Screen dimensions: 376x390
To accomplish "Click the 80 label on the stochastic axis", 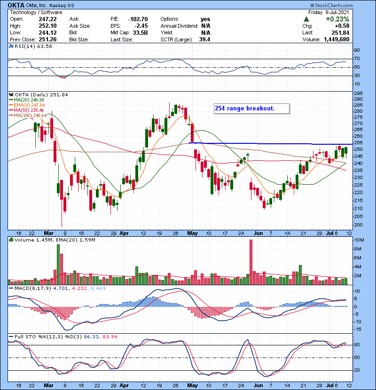I will pos(357,345).
